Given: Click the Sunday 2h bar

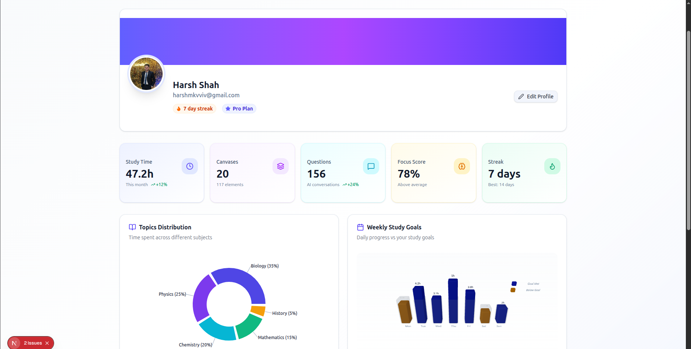Looking at the screenshot, I should coord(501,314).
